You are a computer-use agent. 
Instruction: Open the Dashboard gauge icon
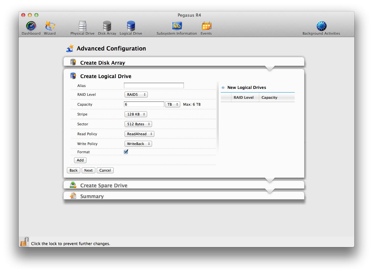31,26
